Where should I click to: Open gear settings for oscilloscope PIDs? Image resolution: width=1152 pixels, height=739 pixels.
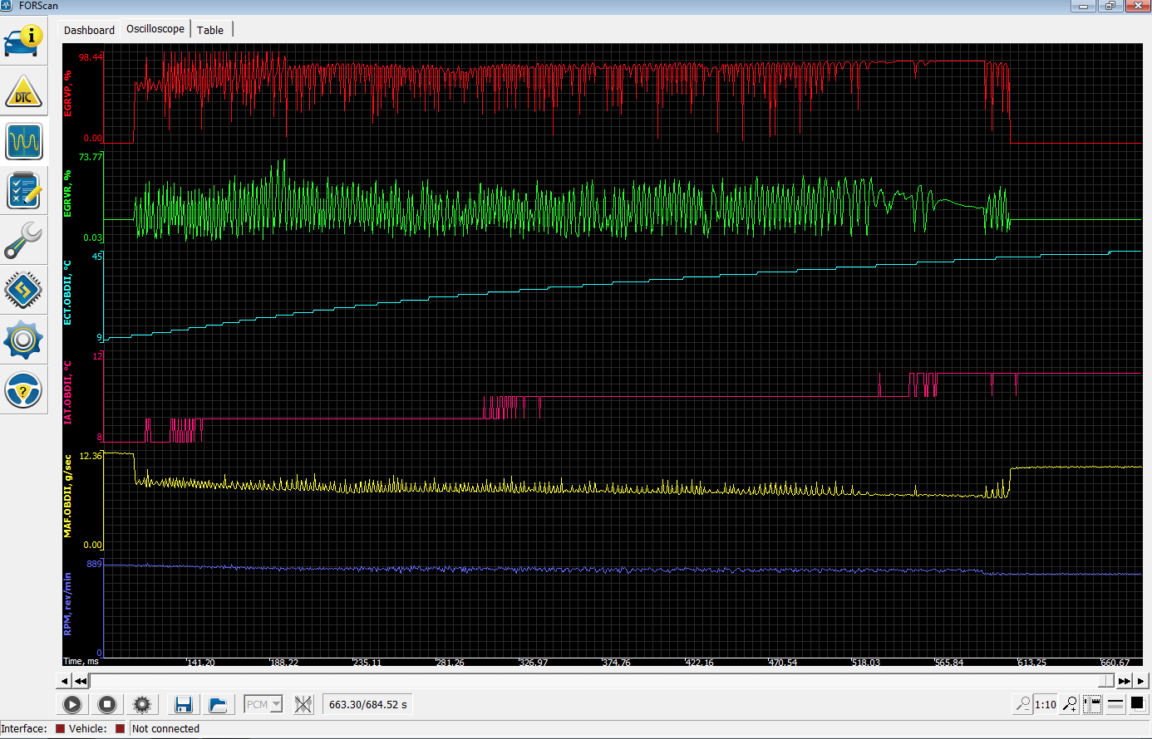click(142, 705)
